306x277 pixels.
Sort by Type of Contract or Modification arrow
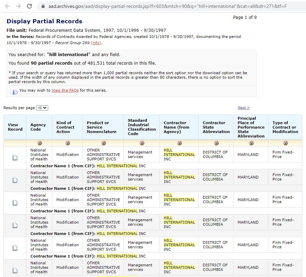285,143
